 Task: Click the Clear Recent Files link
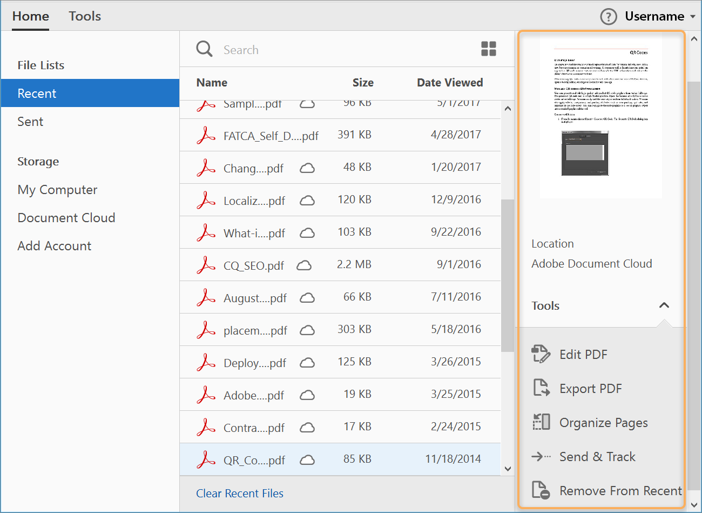pyautogui.click(x=240, y=493)
